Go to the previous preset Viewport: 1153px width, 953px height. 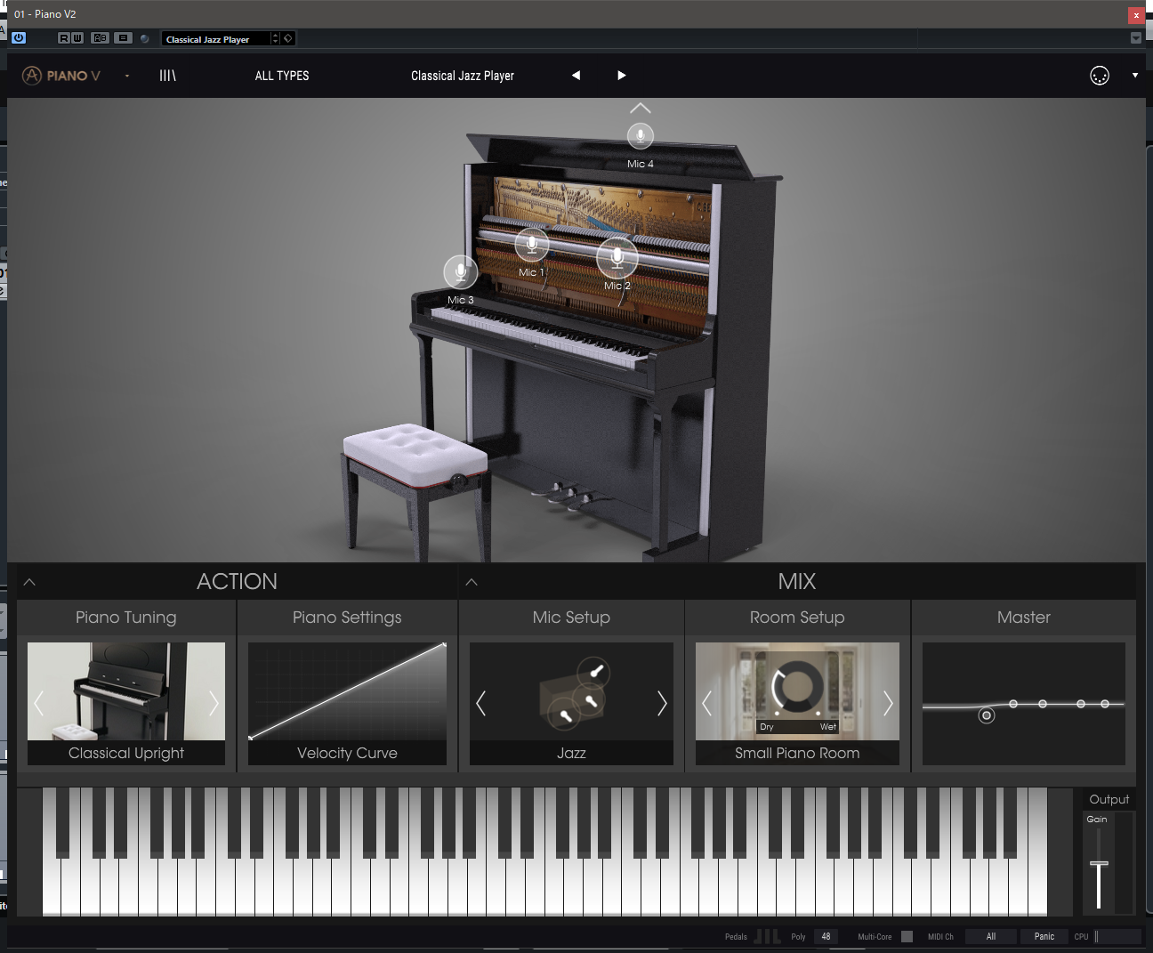(x=576, y=76)
